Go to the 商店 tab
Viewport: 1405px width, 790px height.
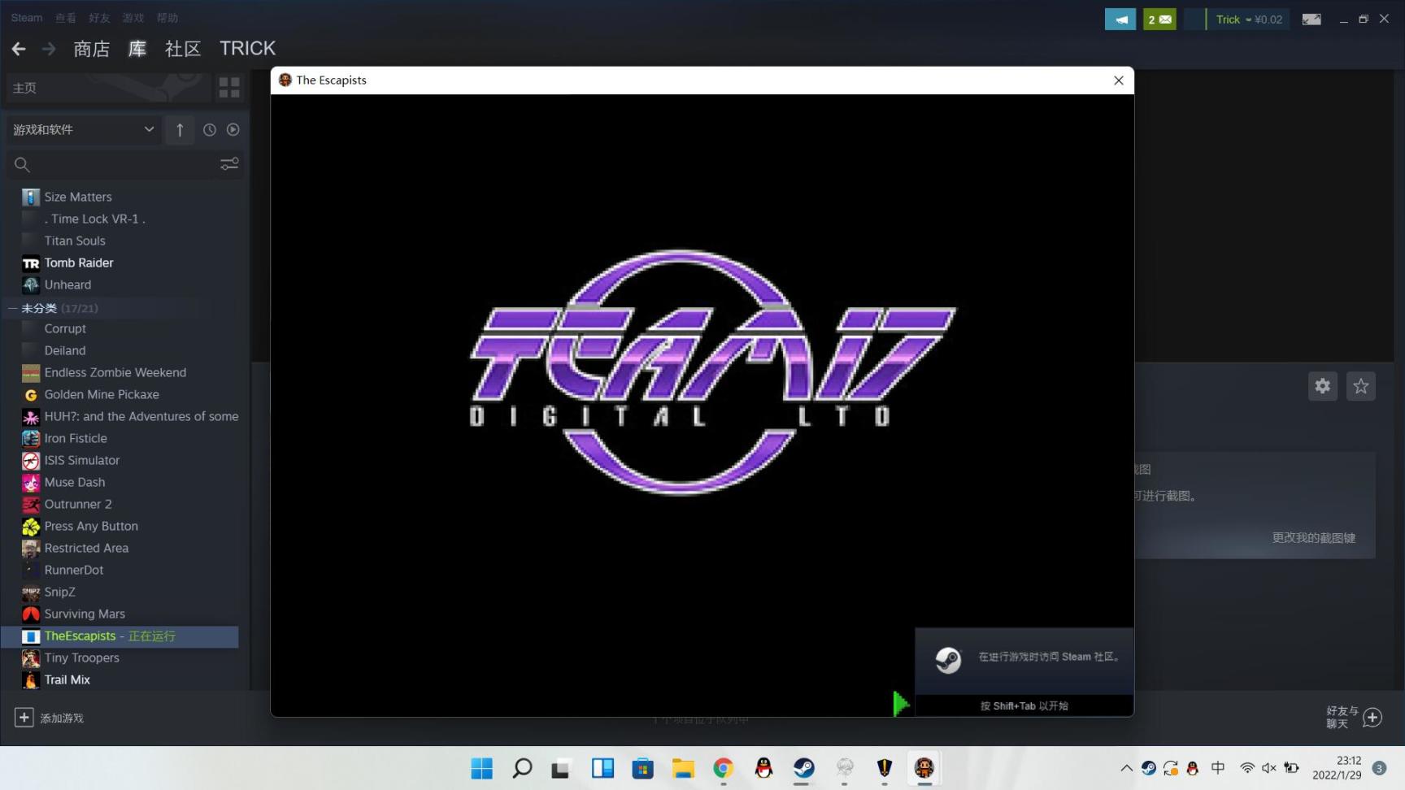[91, 49]
